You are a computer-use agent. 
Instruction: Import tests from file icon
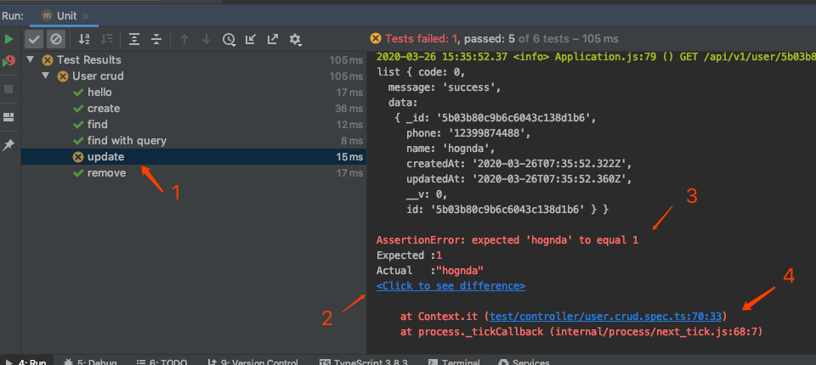251,39
